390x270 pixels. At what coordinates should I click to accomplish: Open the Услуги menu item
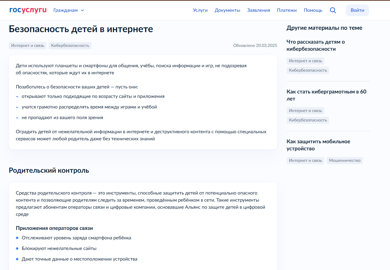click(200, 10)
